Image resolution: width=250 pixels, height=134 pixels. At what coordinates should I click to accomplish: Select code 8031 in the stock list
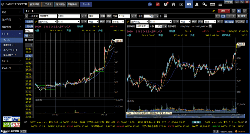tap(28, 59)
